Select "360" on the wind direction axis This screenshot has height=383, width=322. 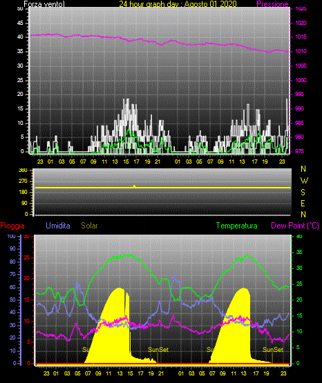(x=23, y=170)
